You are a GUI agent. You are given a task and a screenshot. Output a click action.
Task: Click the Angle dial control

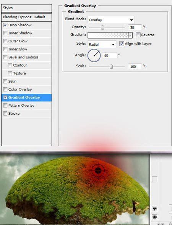coord(94,56)
